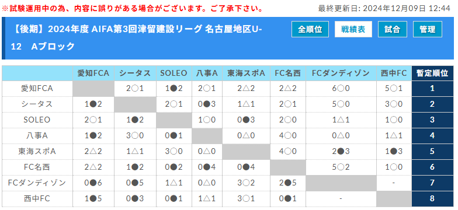Screen dimensions: 458x210
Task: Click the 5○2 result in the FC名西 row
Action: [x=341, y=167]
